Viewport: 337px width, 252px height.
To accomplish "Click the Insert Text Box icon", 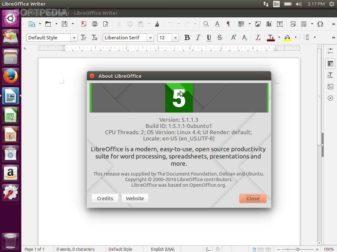I will coord(280,24).
